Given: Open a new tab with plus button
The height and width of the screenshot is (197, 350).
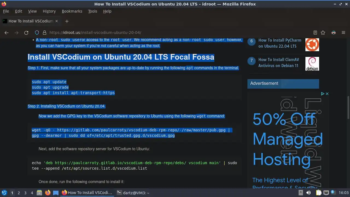Looking at the screenshot, I should [x=67, y=21].
